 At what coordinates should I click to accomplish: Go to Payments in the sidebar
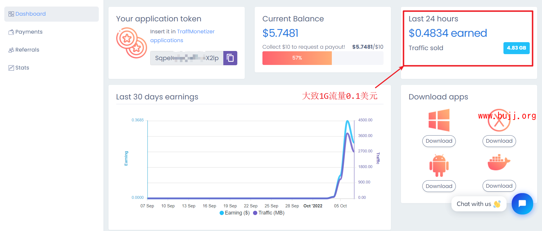coord(29,32)
